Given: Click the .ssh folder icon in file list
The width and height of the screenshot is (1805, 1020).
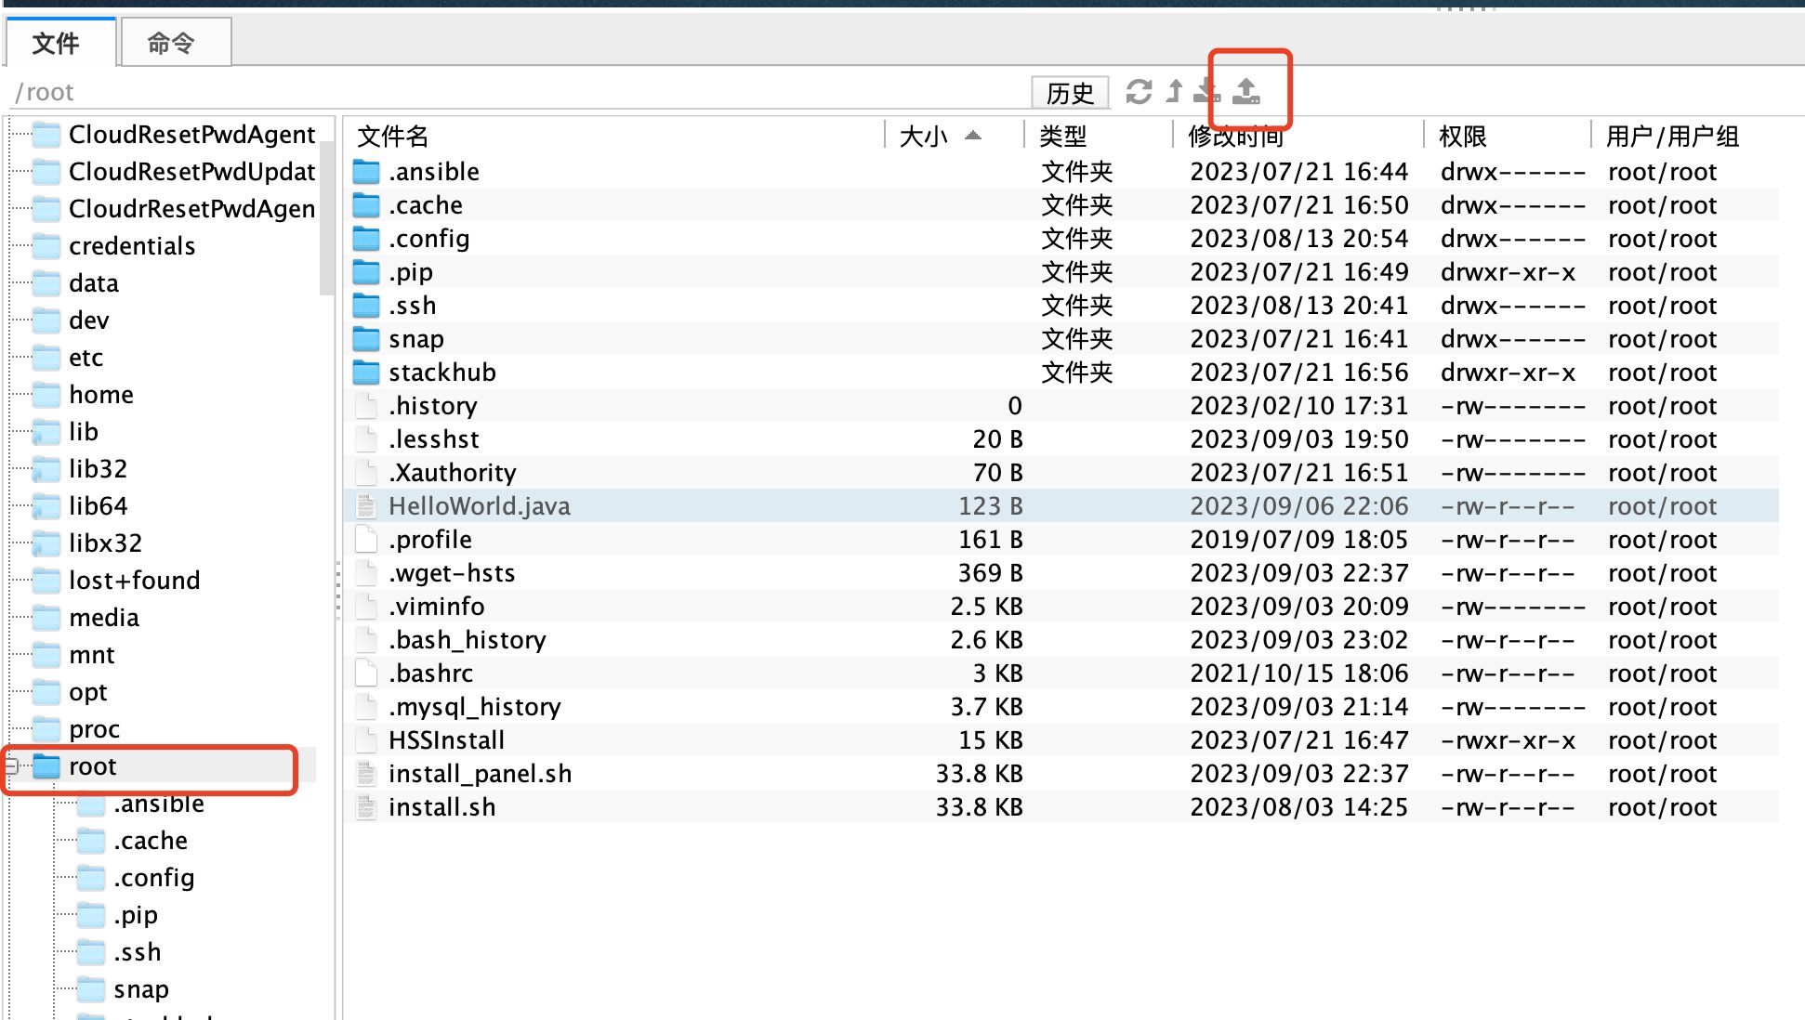Looking at the screenshot, I should click(366, 306).
